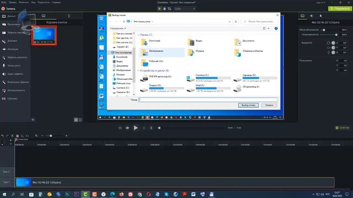Open the Файл menu
353x198 pixels.
pyautogui.click(x=4, y=2)
